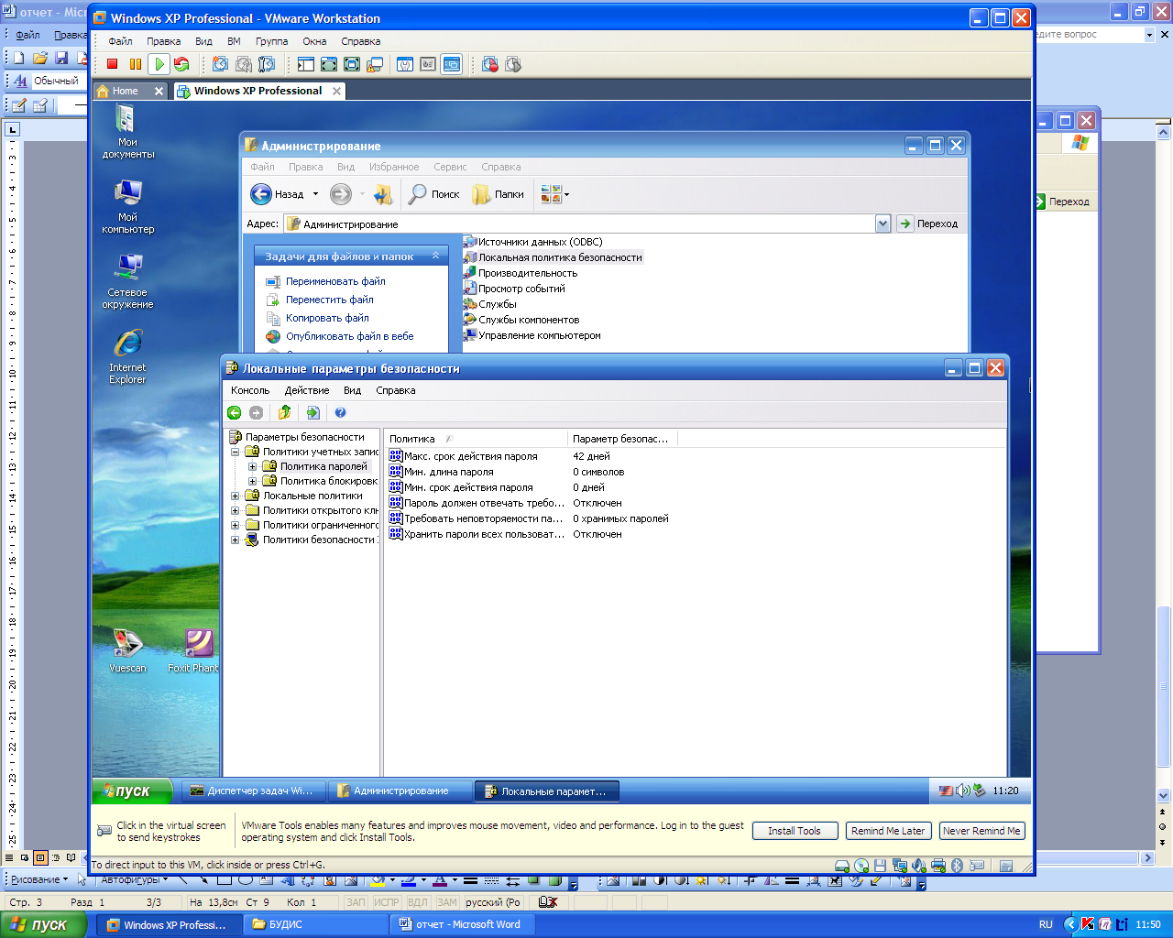This screenshot has width=1173, height=938.
Task: Click the green Power On play icon
Action: point(159,64)
